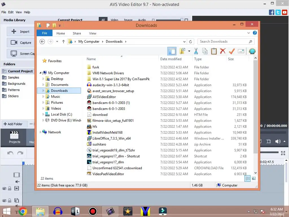
Task: Toggle the preview pane layout icon
Action: [172, 51]
